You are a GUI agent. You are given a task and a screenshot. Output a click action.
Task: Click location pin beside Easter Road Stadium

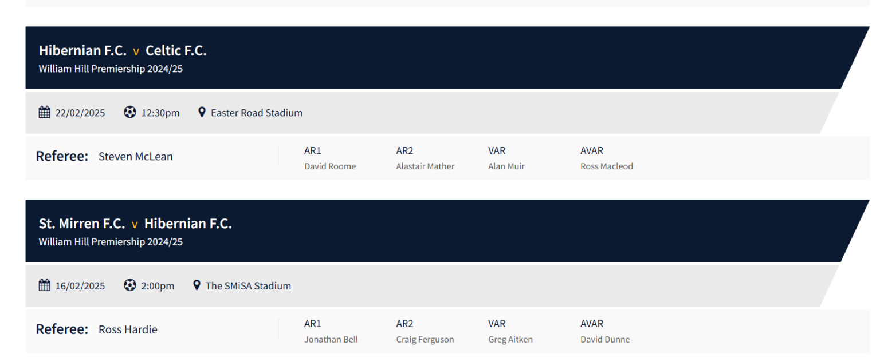pos(202,112)
